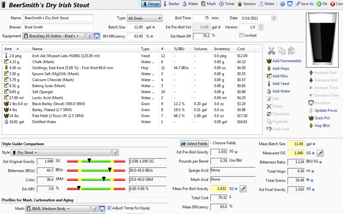This screenshot has height=214, width=343.
Task: Open the Timer tab
Action: (227, 4)
